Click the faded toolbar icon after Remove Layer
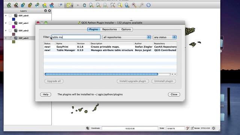The image size is (240, 135). pos(60,5)
